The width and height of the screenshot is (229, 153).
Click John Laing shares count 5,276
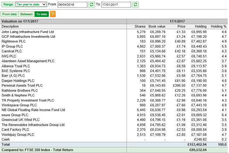141,32
